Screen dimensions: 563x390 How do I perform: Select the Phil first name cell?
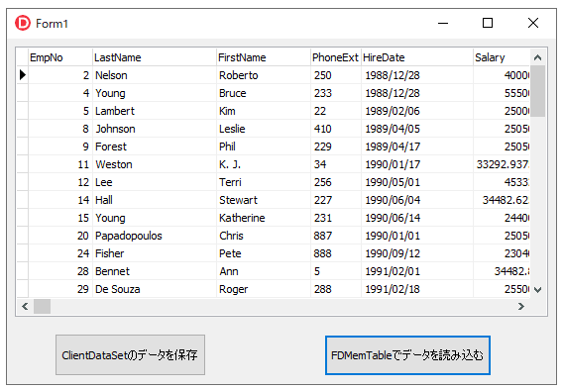pos(264,146)
